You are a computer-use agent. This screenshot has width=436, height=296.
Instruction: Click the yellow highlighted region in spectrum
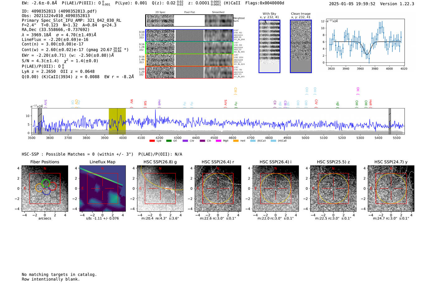click(x=117, y=121)
